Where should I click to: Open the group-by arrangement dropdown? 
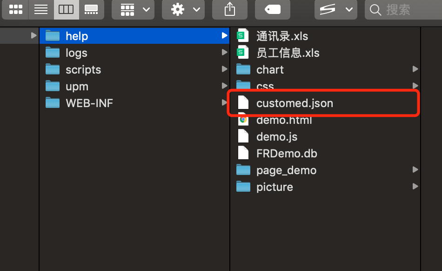coord(133,9)
